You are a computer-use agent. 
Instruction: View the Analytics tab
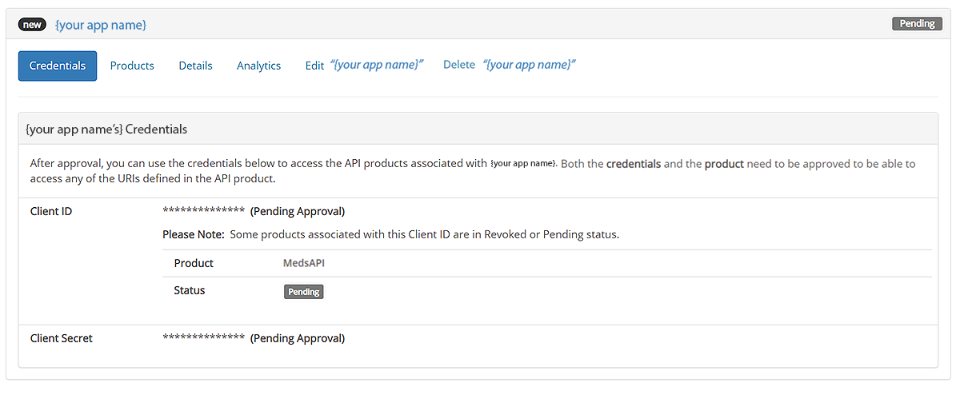258,66
